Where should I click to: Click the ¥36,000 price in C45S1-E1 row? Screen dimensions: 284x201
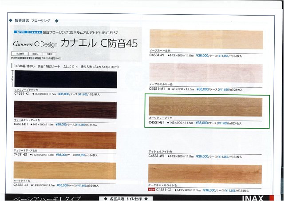pyautogui.click(x=61, y=155)
